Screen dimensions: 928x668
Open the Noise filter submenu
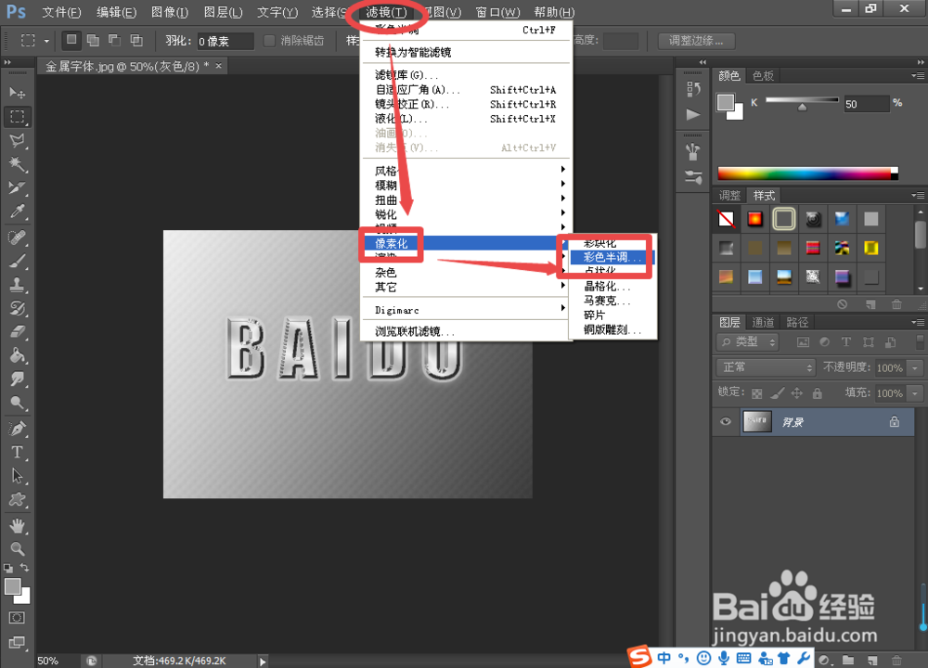[x=465, y=273]
